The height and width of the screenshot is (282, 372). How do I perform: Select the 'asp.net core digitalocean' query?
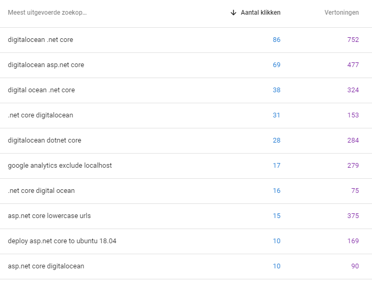186,266
